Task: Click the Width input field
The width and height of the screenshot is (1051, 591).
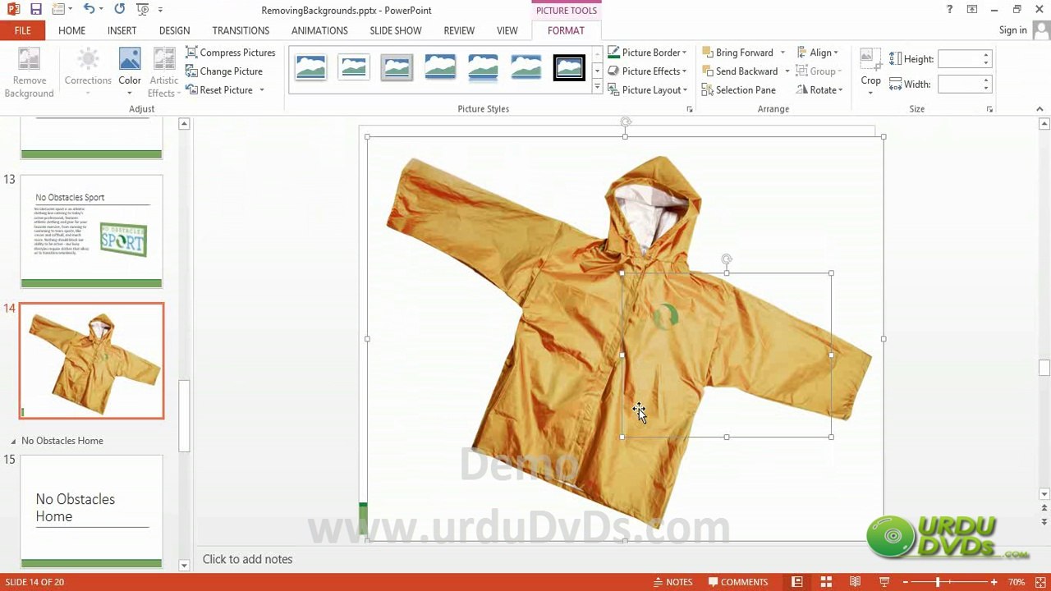Action: click(960, 85)
